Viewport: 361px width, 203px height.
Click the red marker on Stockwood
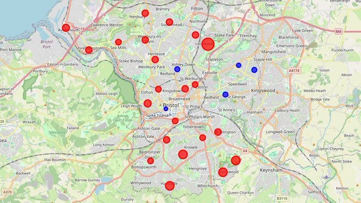[223, 172]
